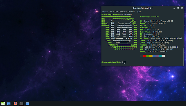The width and height of the screenshot is (186, 106).
Task: Click the empty prompt cursor at bottom
Action: click(124, 62)
